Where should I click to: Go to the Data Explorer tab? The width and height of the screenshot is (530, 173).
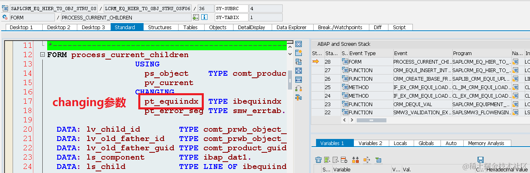click(292, 27)
